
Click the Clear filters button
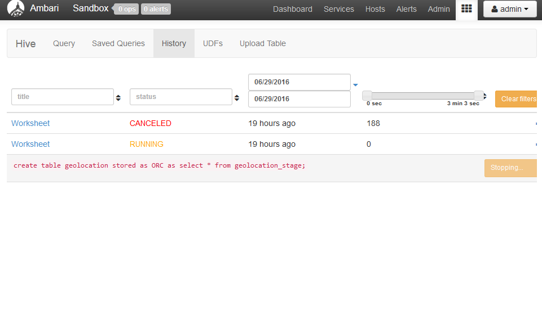[517, 99]
